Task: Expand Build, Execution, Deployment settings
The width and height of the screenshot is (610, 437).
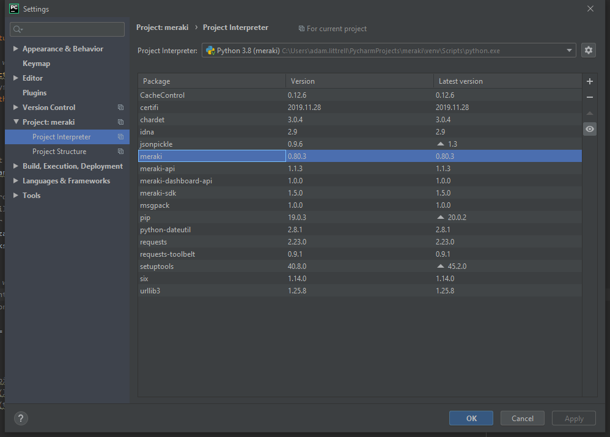Action: coord(15,166)
